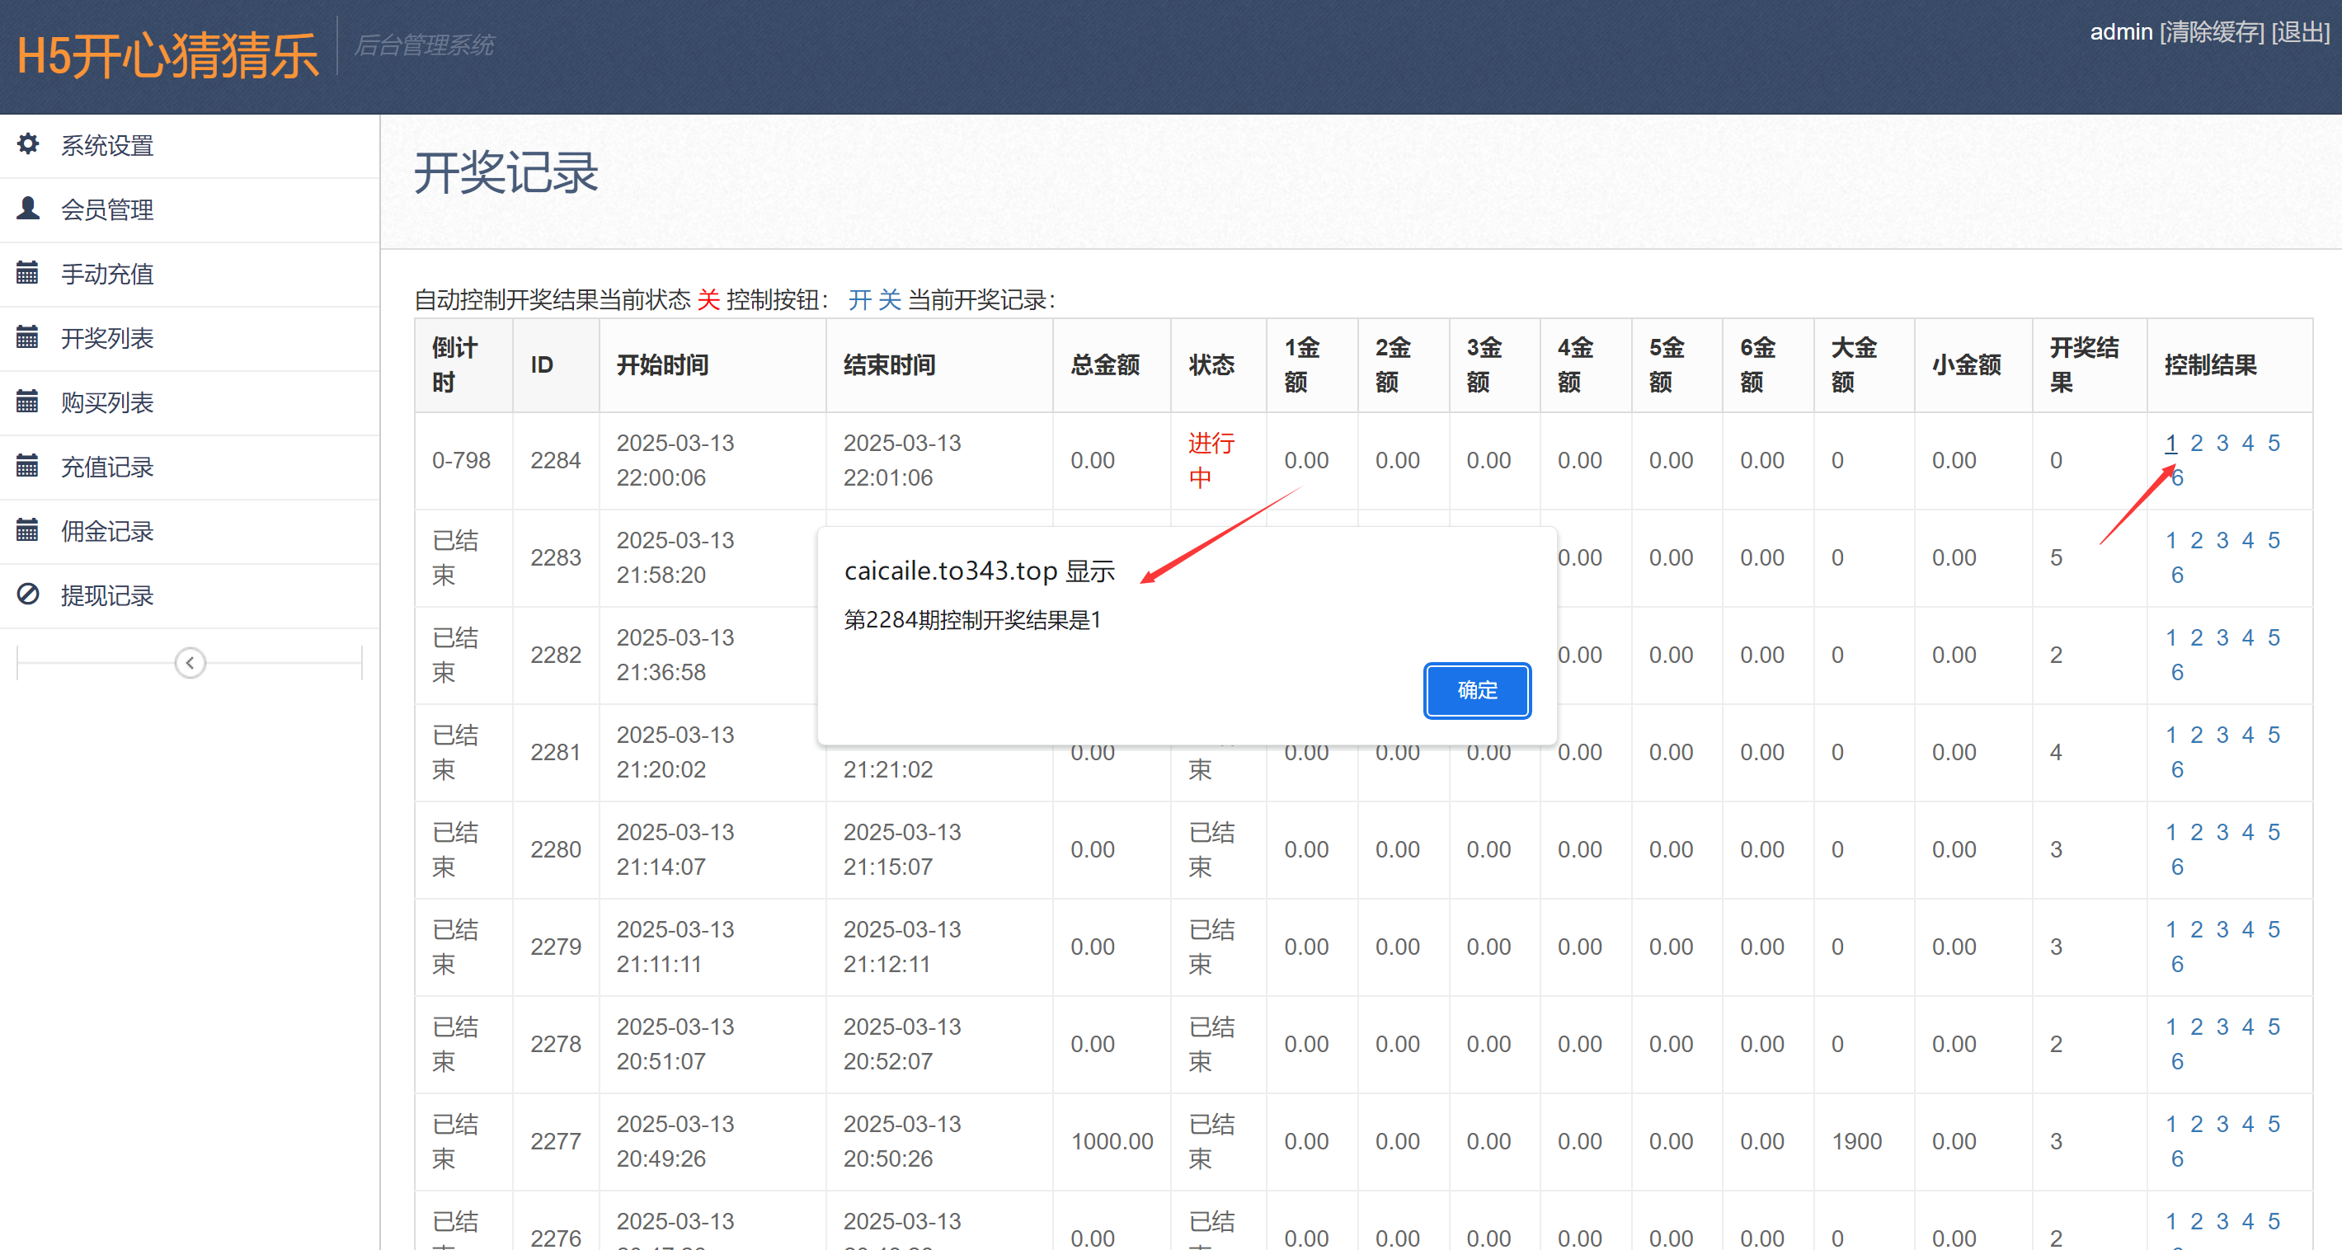Click the 佣金记录 calendar icon
Image resolution: width=2342 pixels, height=1250 pixels.
click(28, 531)
